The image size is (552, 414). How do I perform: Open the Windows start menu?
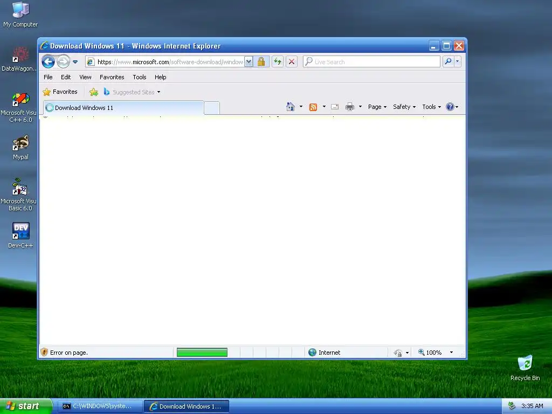26,406
